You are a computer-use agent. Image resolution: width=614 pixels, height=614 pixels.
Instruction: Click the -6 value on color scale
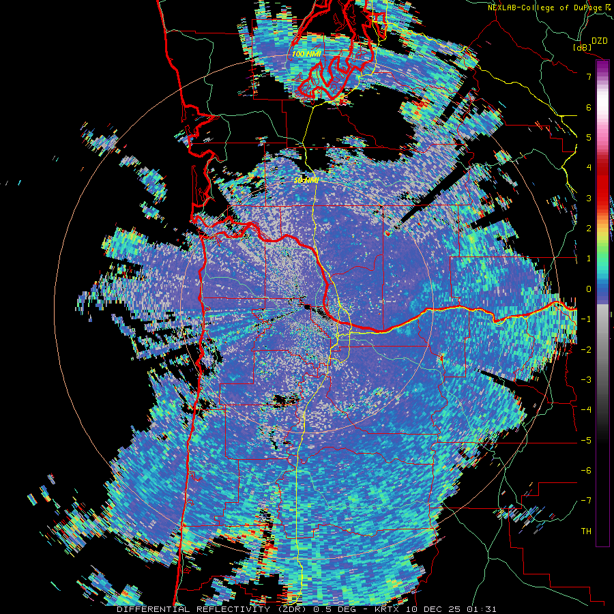tap(586, 471)
